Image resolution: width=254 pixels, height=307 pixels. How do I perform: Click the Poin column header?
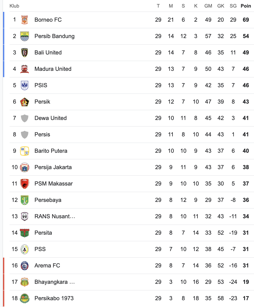pyautogui.click(x=246, y=6)
